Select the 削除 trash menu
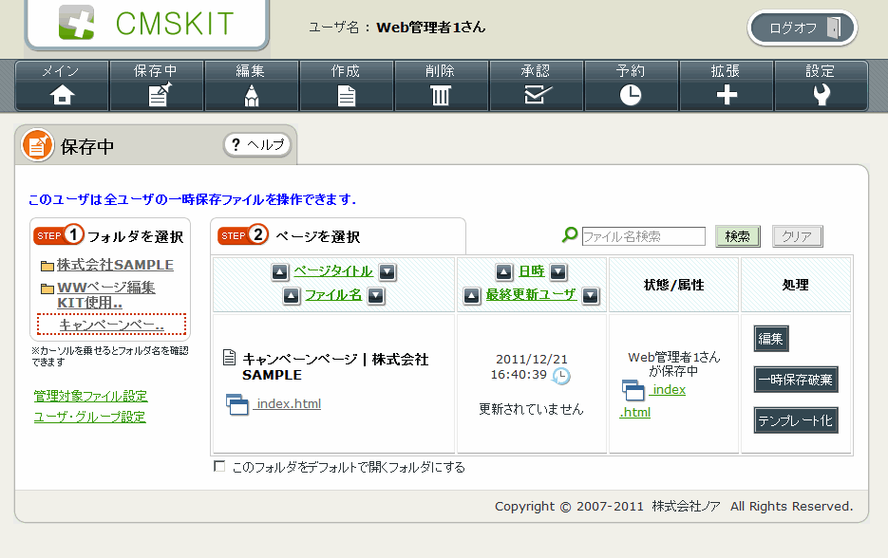The height and width of the screenshot is (558, 888). click(441, 85)
